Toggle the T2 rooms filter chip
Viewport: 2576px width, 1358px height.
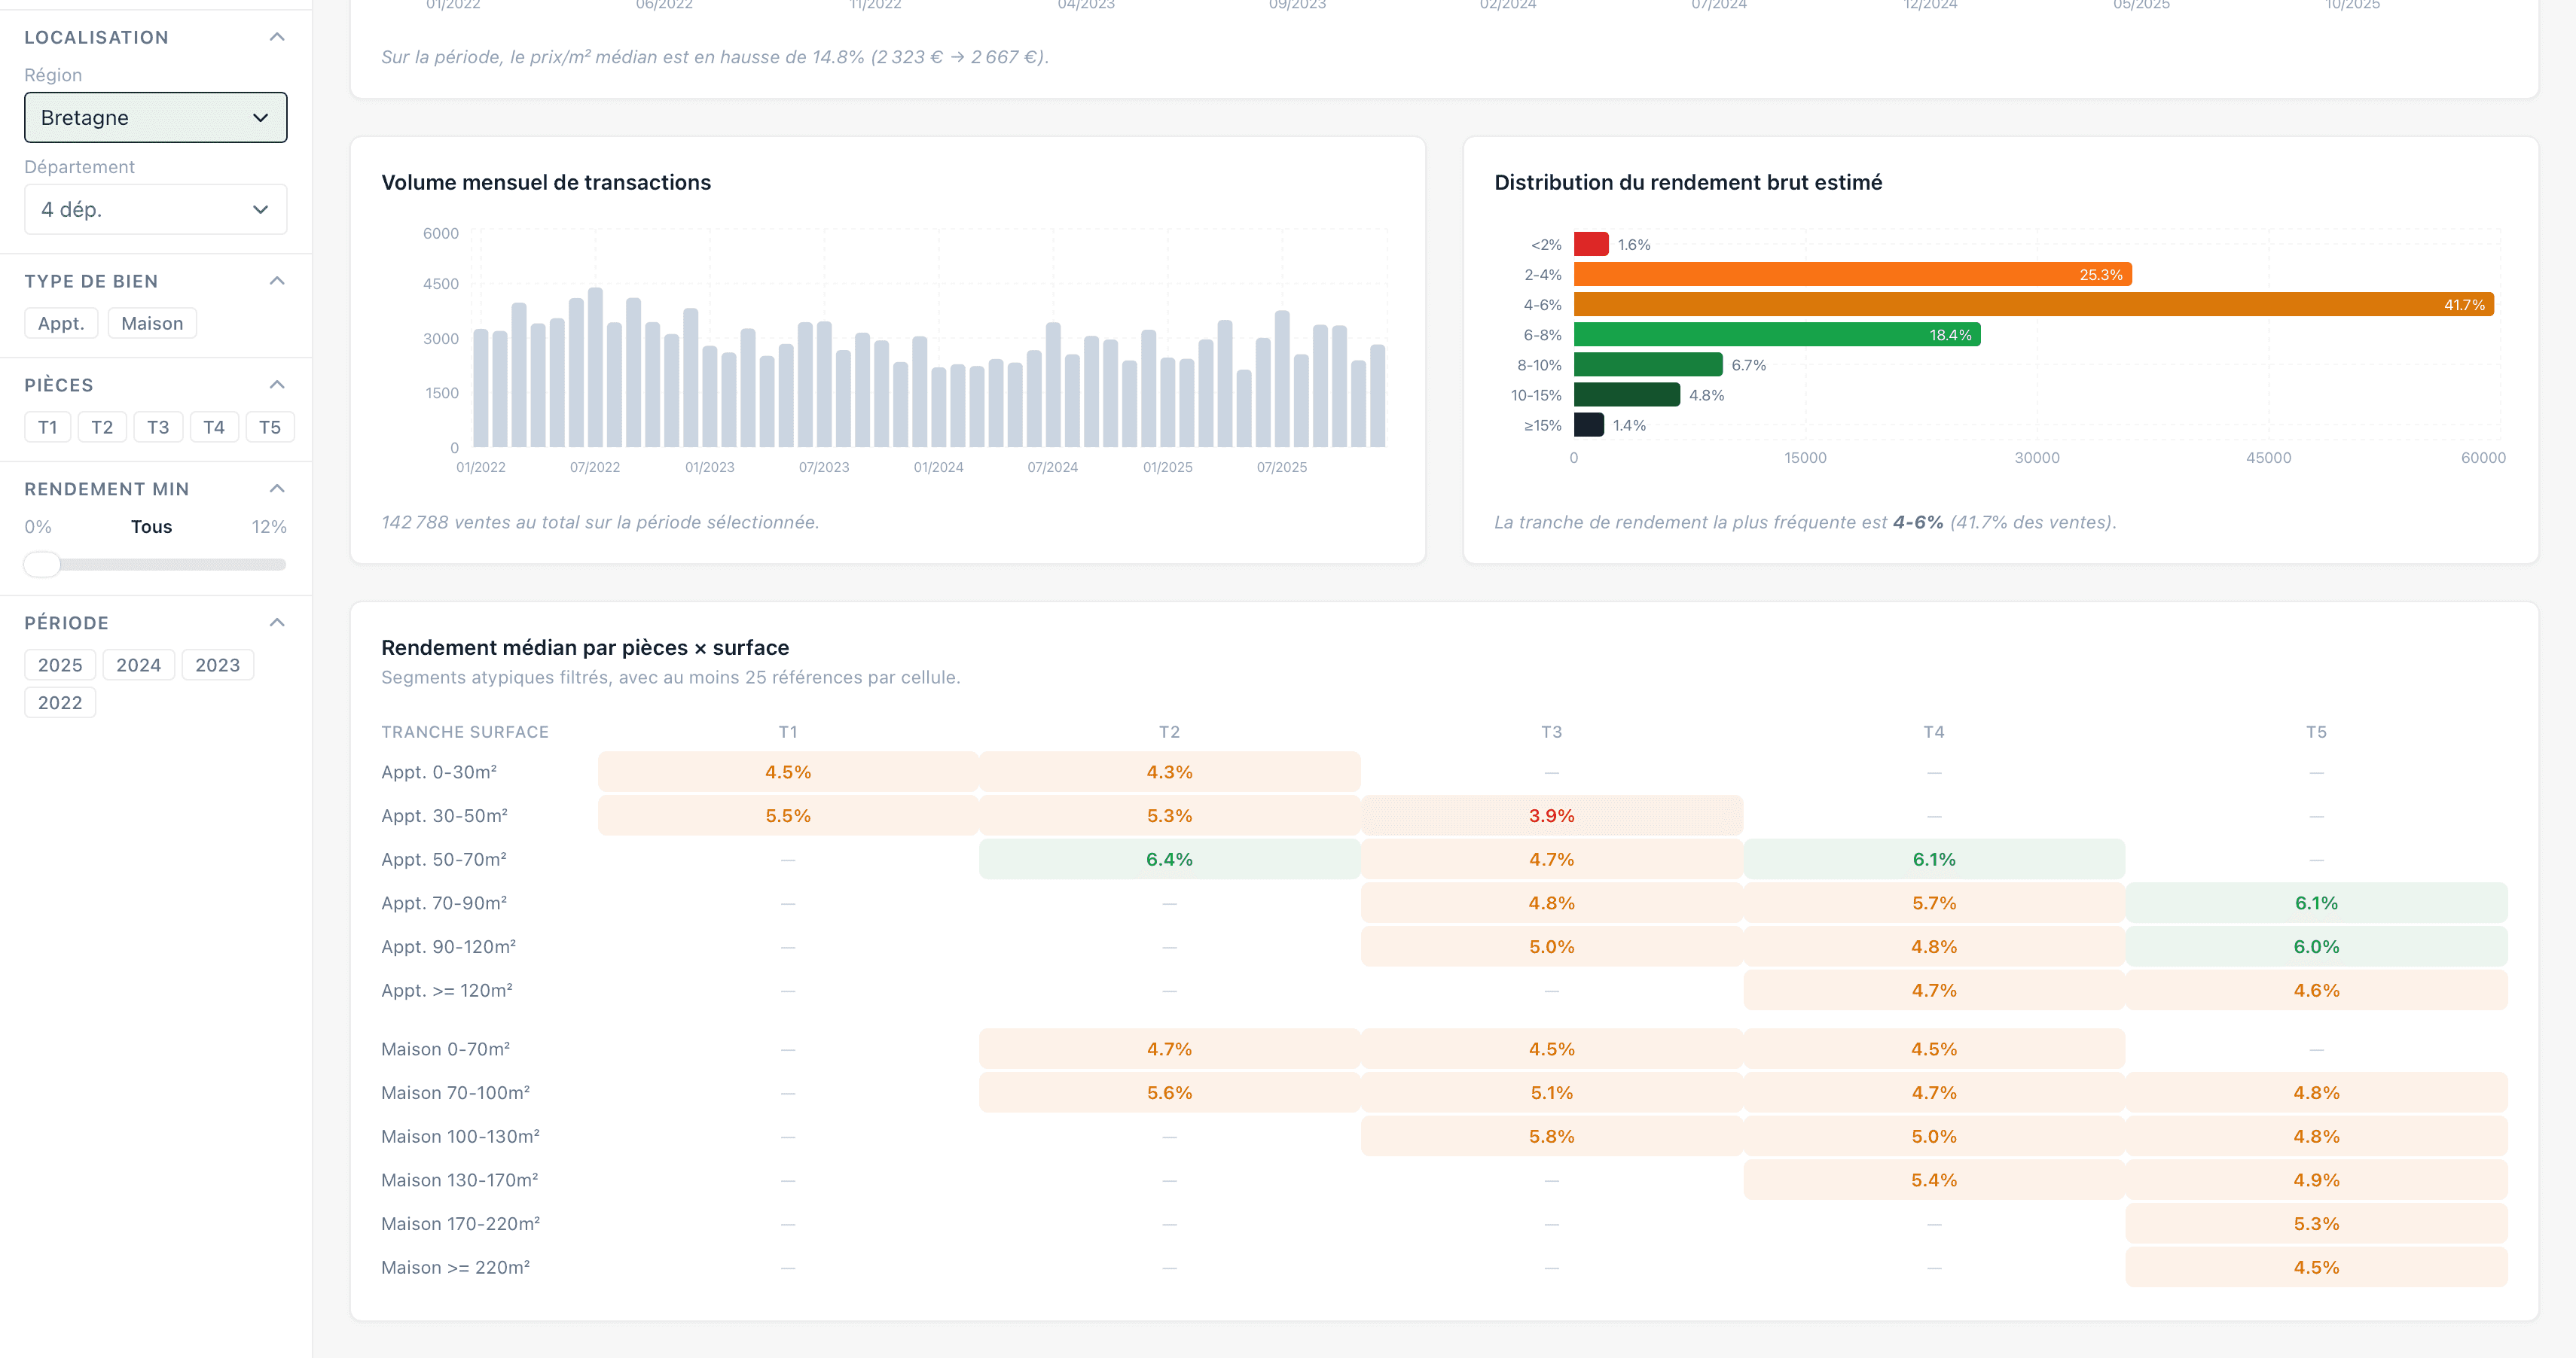coord(102,428)
